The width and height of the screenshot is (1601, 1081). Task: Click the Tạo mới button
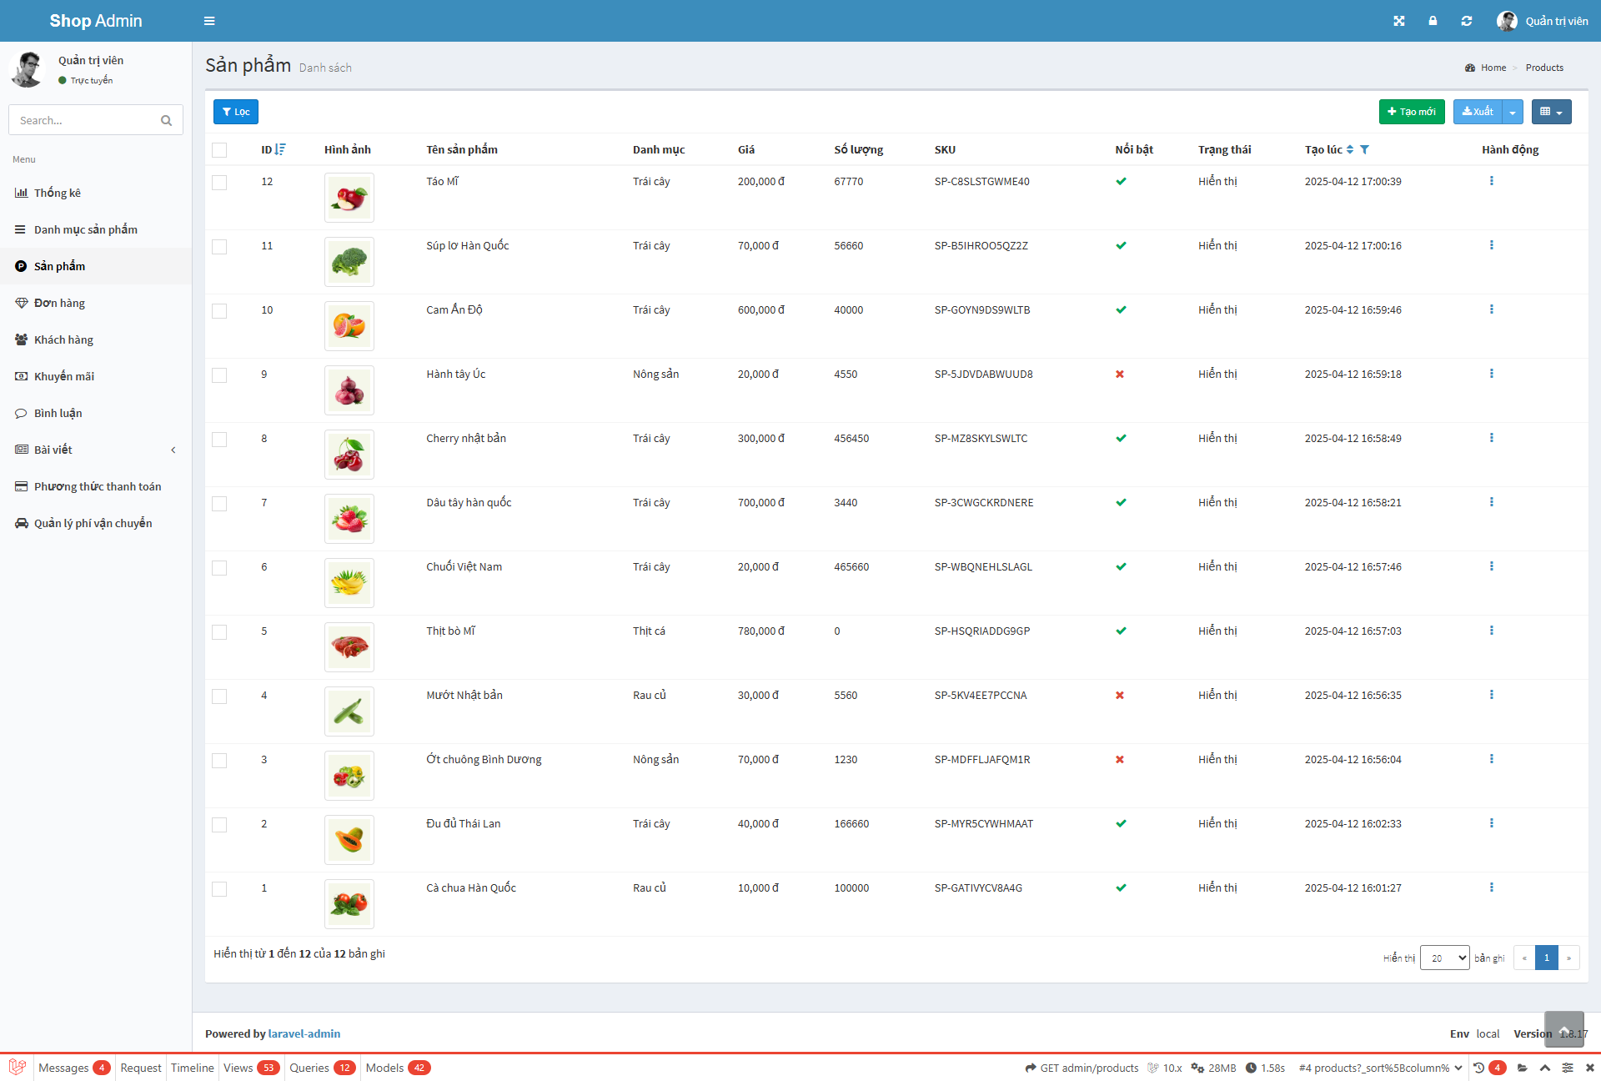[x=1411, y=112]
